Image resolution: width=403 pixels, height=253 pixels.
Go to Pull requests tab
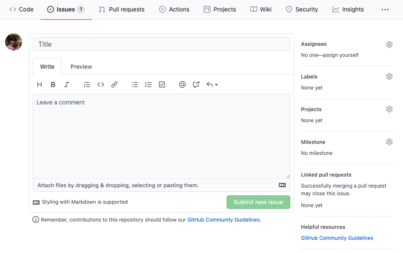pyautogui.click(x=122, y=9)
